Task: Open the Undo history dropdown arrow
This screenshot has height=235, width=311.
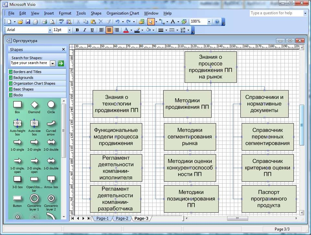Action: 123,22
